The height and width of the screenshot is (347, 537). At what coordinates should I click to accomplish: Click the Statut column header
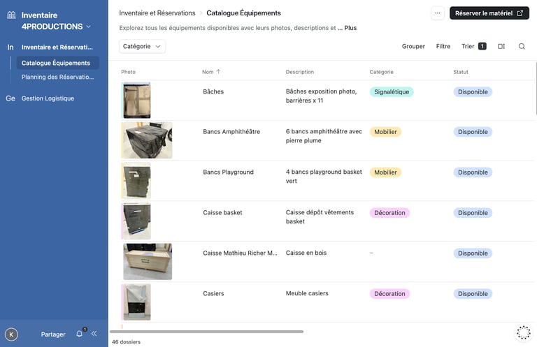pos(460,72)
